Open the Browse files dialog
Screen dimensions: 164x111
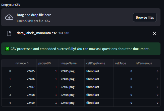tap(145, 17)
